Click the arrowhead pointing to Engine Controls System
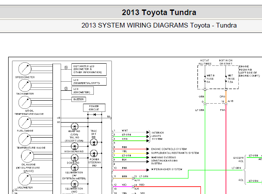Image resolution: width=262 pixels, height=194 pixels. (148, 149)
